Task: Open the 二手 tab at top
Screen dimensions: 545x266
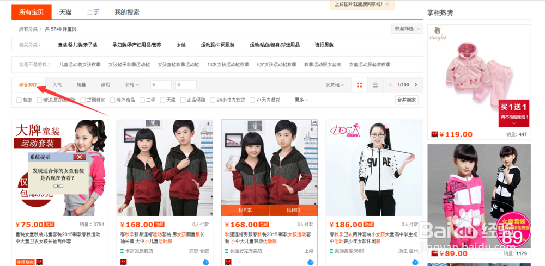Action: 93,12
